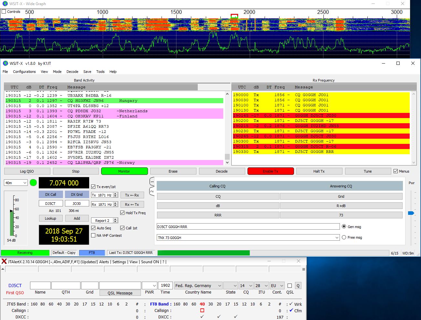Screen dimensions: 421x320
Task: Open the Help menu
Action: coord(113,72)
